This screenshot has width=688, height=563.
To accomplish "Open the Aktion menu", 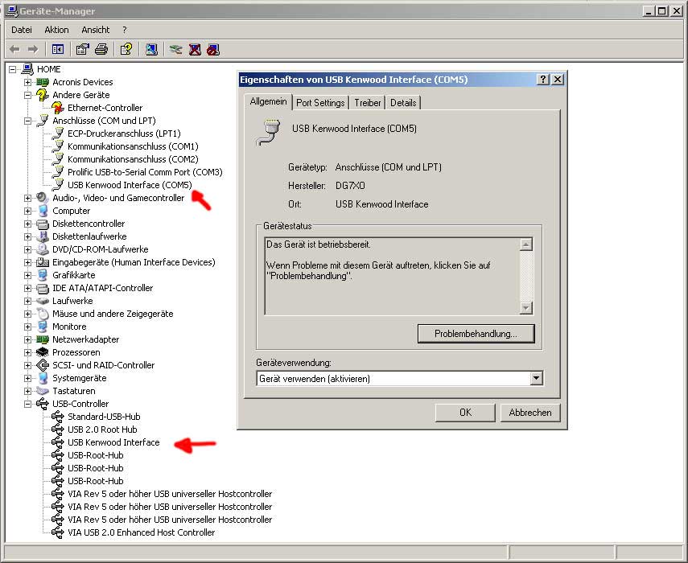I will click(x=56, y=30).
